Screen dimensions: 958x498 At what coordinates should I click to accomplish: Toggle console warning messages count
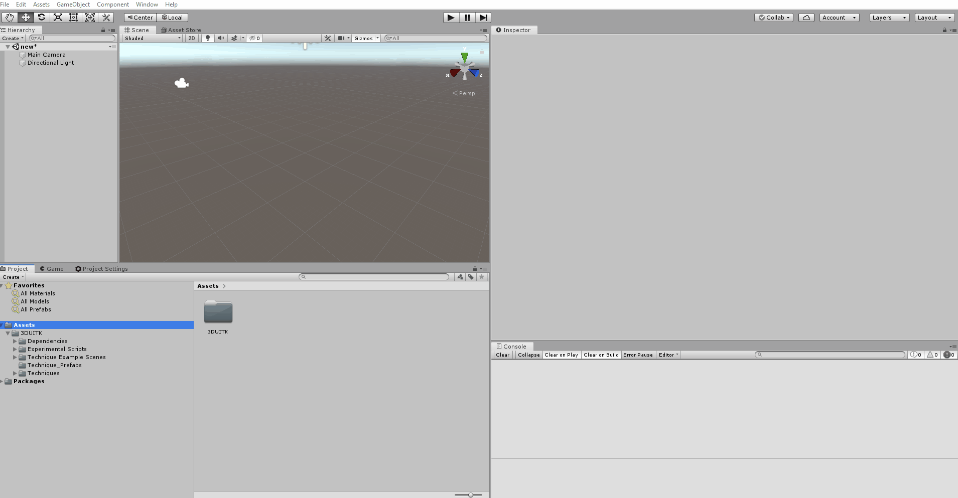[x=932, y=355]
